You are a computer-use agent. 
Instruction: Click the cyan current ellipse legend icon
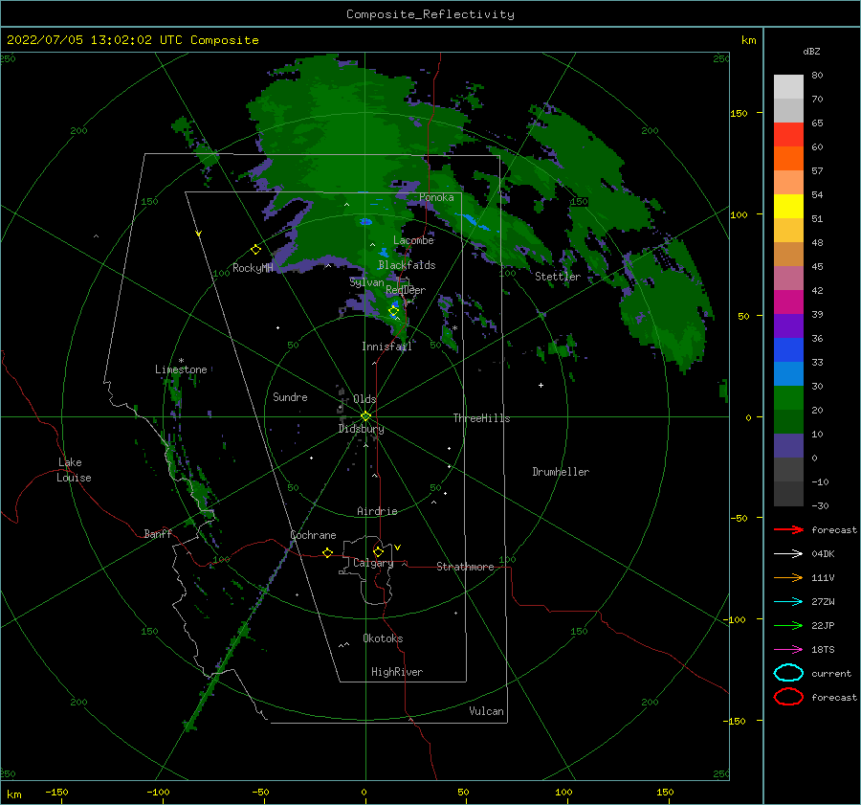pyautogui.click(x=788, y=673)
